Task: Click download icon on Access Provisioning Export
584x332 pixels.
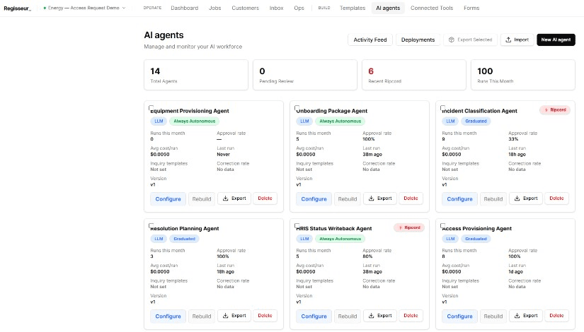Action: (517, 316)
